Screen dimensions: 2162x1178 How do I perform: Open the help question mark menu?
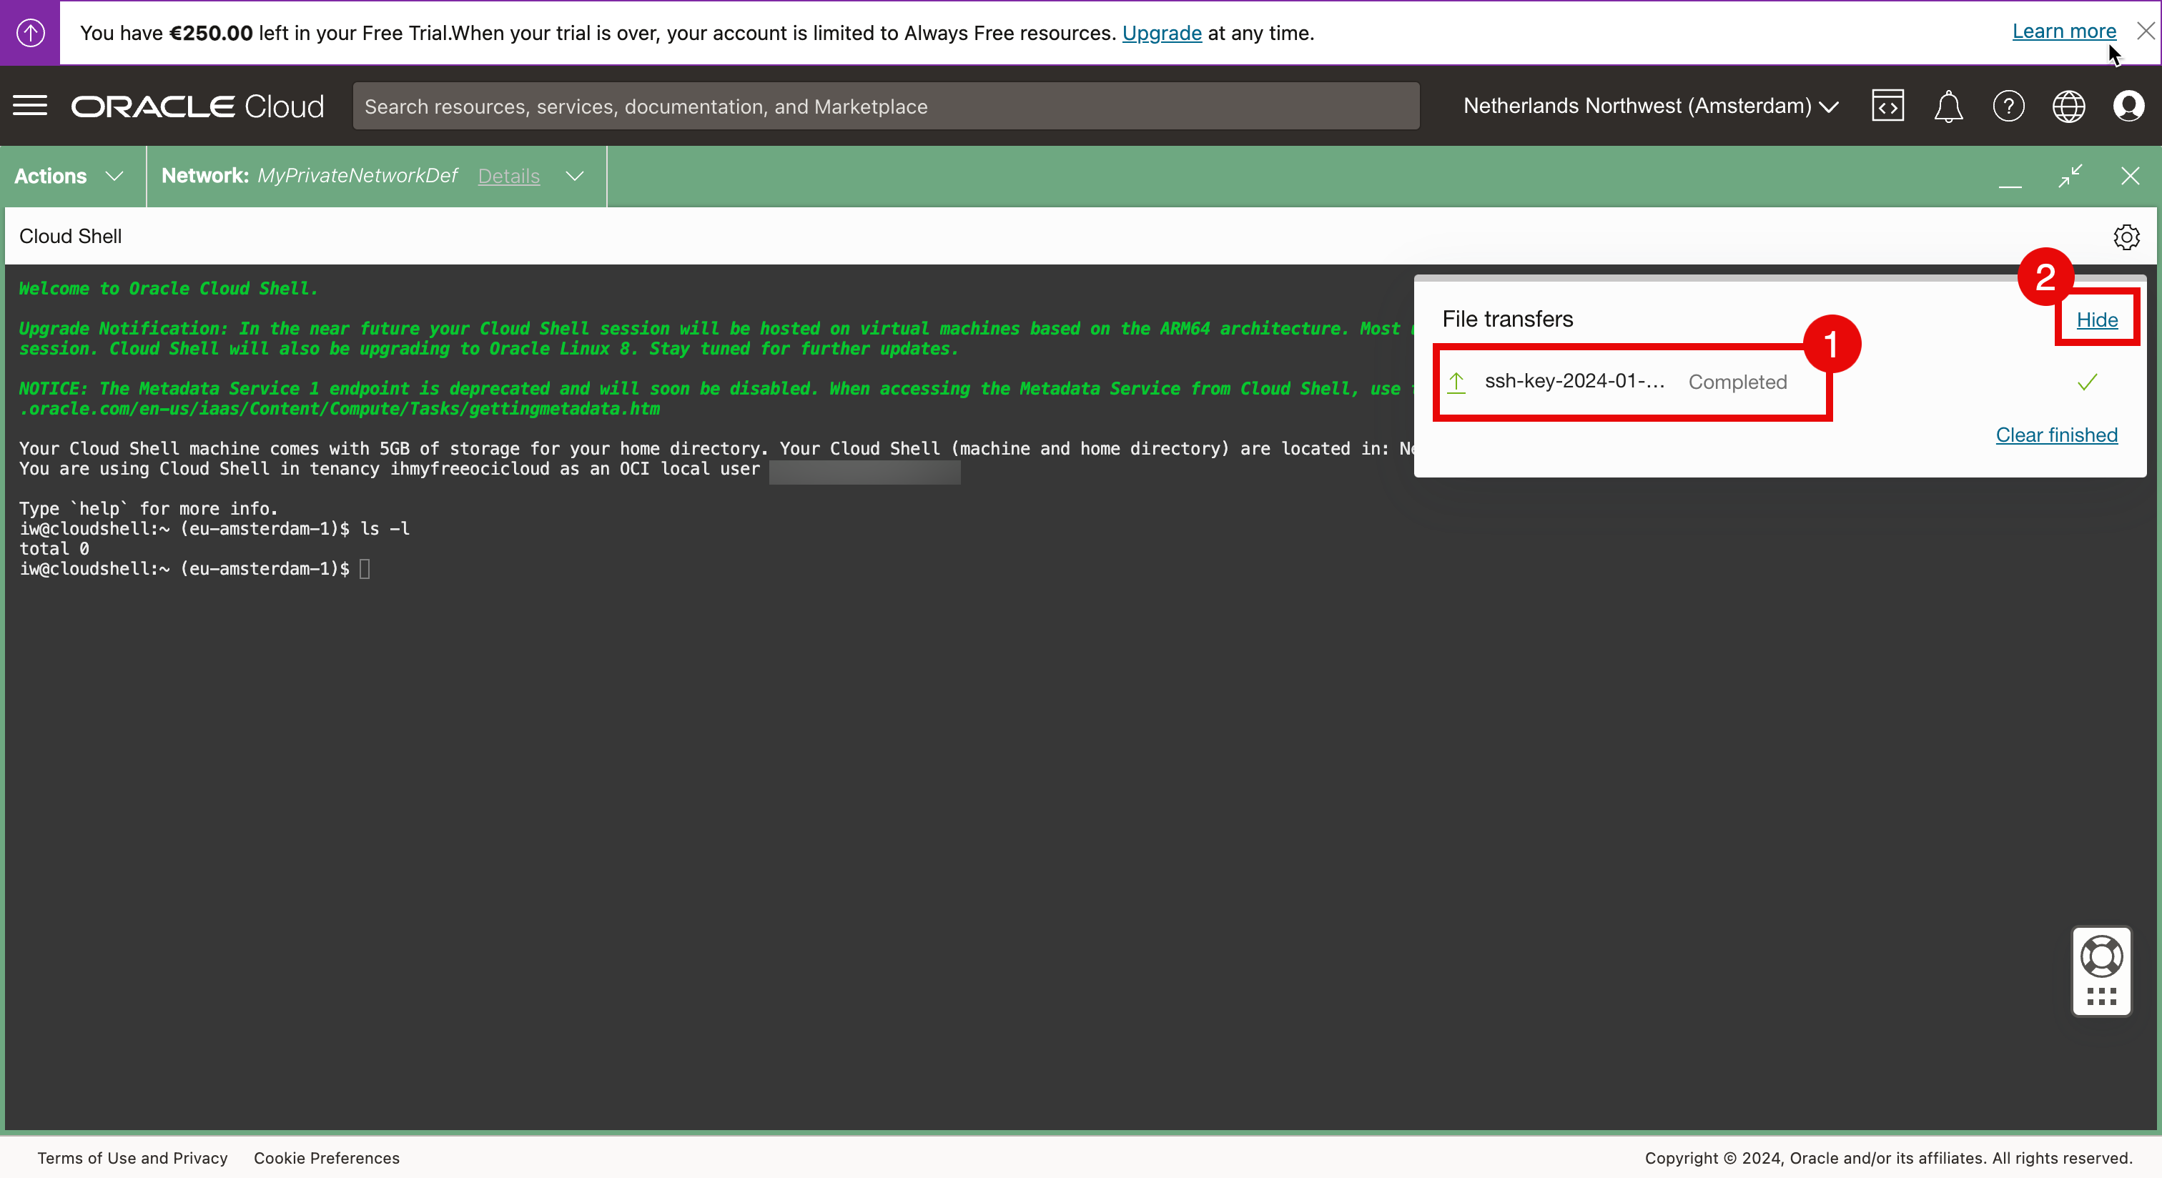pos(2008,107)
